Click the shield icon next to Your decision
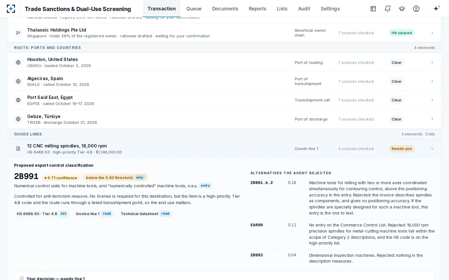The width and height of the screenshot is (449, 280). tap(22, 278)
